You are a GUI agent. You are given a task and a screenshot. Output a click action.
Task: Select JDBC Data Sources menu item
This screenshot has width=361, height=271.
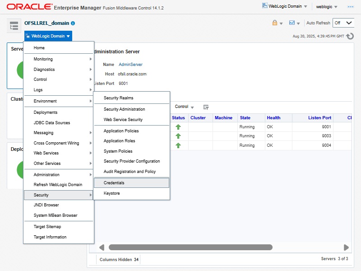52,123
